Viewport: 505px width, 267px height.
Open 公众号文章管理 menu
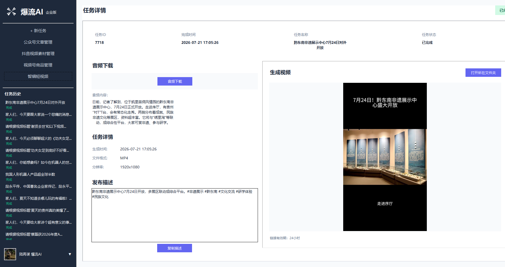click(38, 42)
